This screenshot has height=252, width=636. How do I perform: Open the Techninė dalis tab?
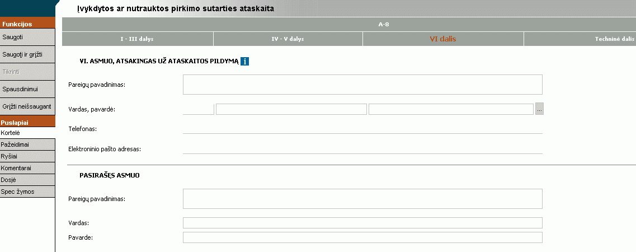pyautogui.click(x=580, y=39)
